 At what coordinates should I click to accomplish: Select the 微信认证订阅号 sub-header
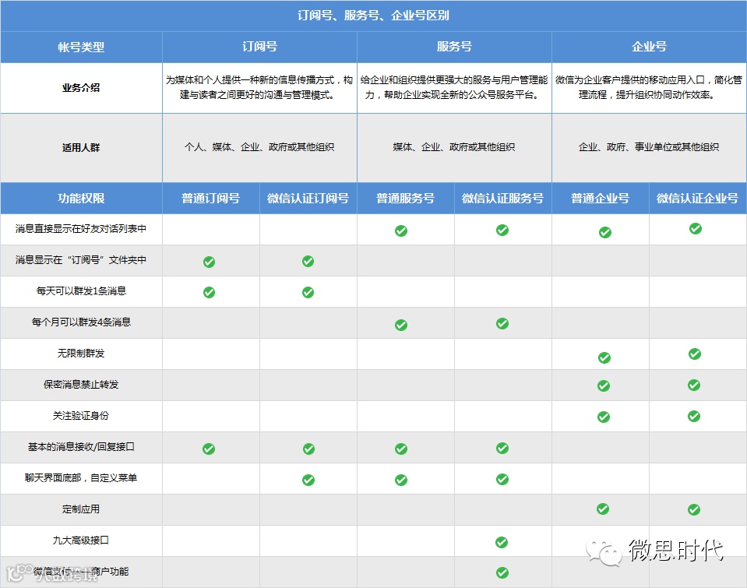click(308, 199)
